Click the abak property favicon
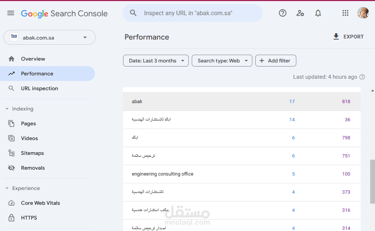Viewport: 375px width, 231px height. 14,37
